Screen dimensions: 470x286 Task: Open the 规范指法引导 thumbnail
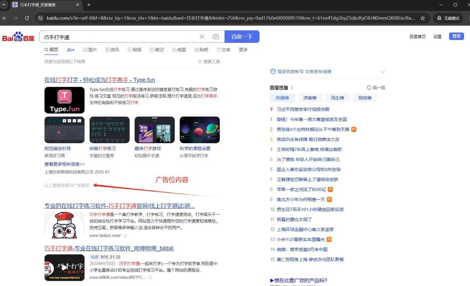click(x=64, y=130)
